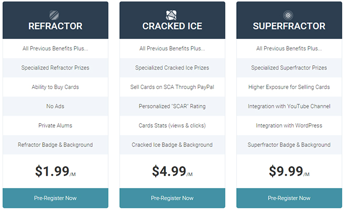Click Cards Stats views and clicks row
The width and height of the screenshot is (344, 210).
pos(172,126)
